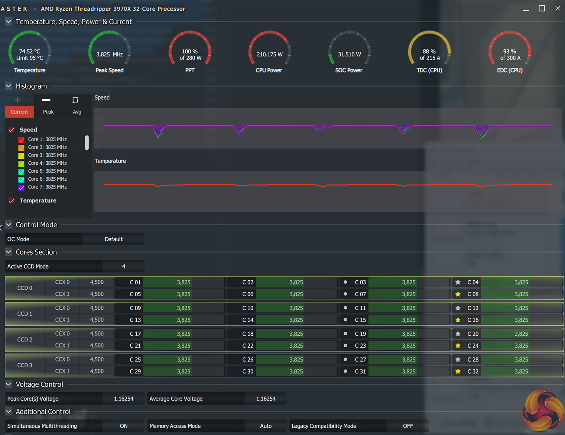The height and width of the screenshot is (435, 565).
Task: Open the Active CCD Mode value dropdown
Action: [x=123, y=266]
